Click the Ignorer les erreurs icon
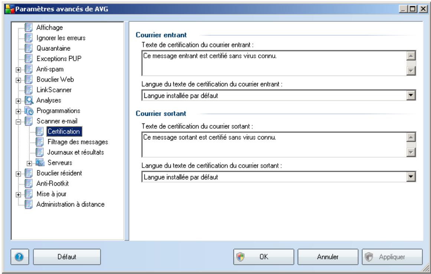Viewport: 431px width, 274px height. tap(28, 37)
